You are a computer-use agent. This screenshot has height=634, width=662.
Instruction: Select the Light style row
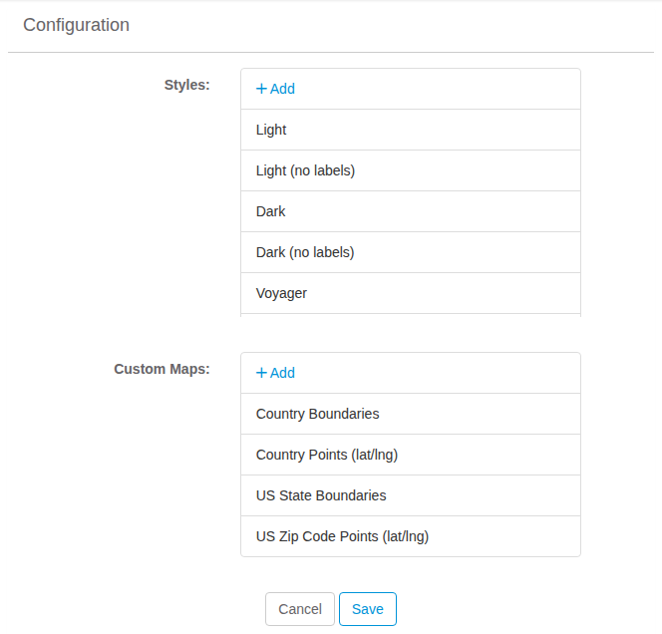[x=411, y=130]
